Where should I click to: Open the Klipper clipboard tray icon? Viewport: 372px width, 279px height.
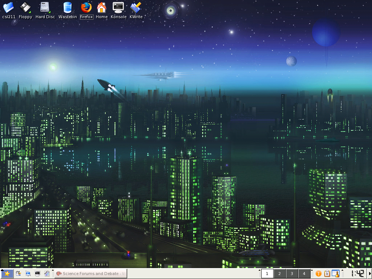[327, 274]
